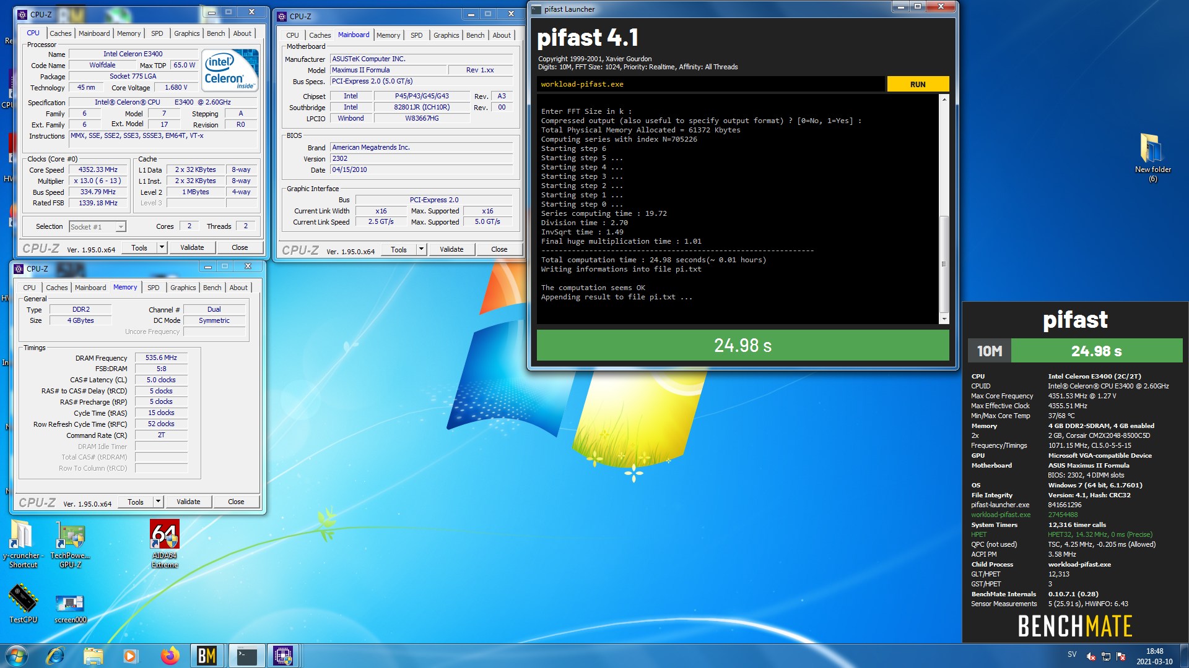Click Validate in Mainboard window

tap(451, 249)
